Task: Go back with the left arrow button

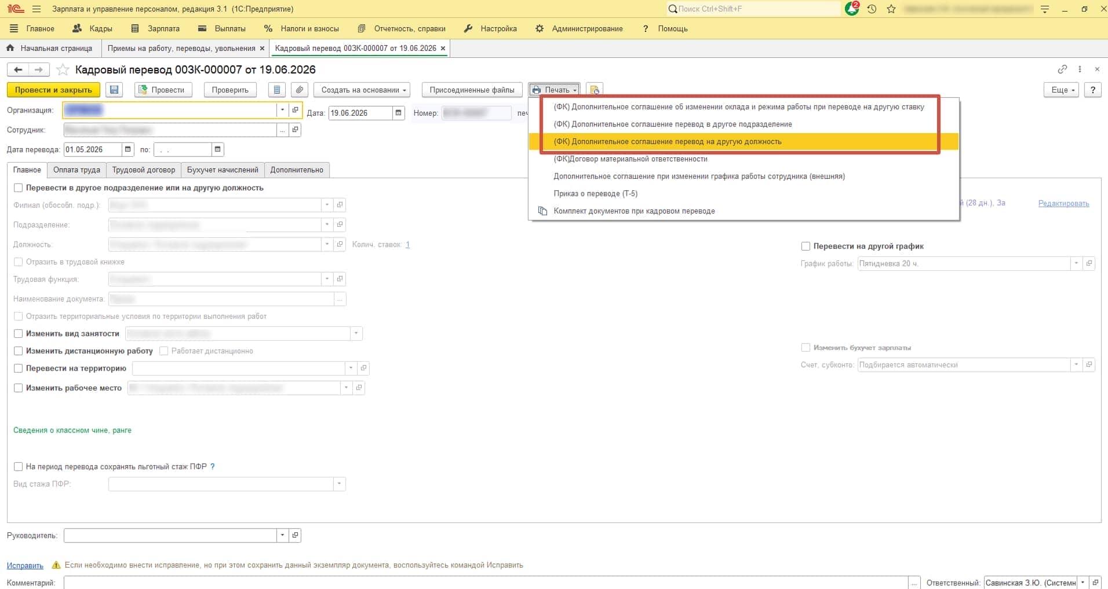Action: click(x=18, y=70)
